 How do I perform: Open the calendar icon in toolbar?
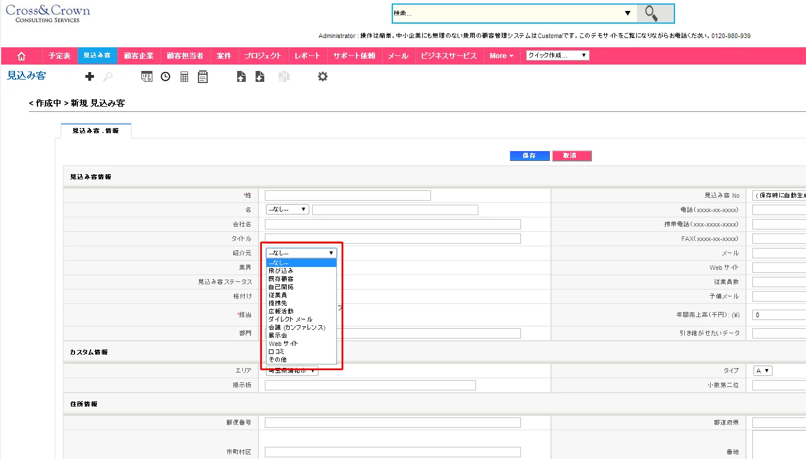pos(147,77)
